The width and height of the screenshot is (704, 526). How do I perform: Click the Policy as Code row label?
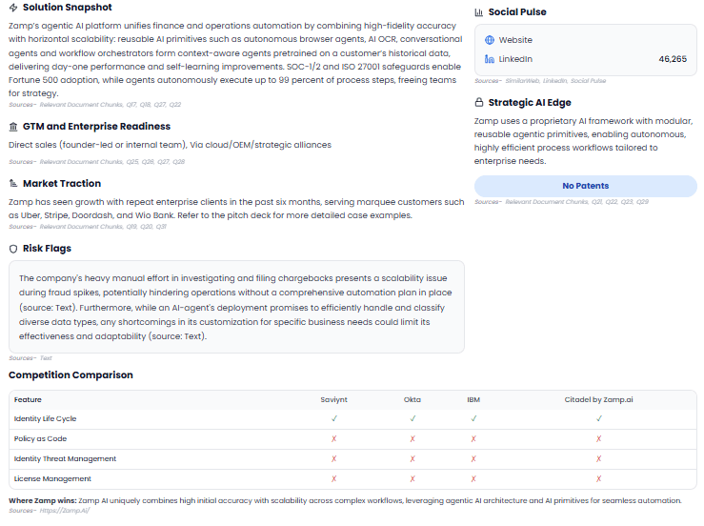(40, 439)
